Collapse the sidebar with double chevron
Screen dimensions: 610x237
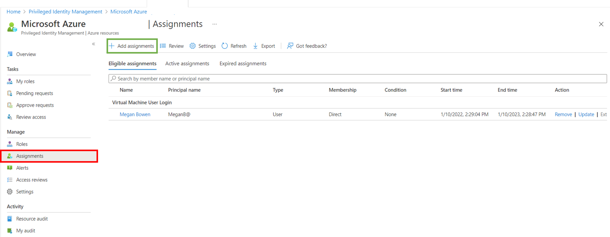click(x=93, y=44)
